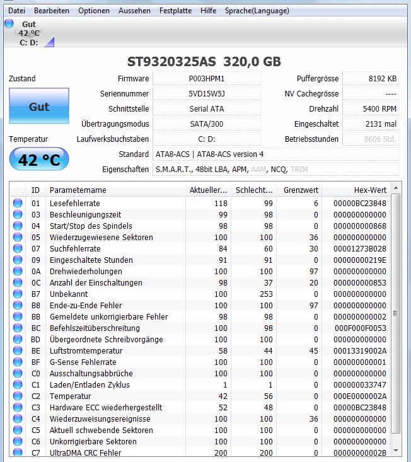Click the status orb of Beschleunigungszeit row

(x=18, y=214)
